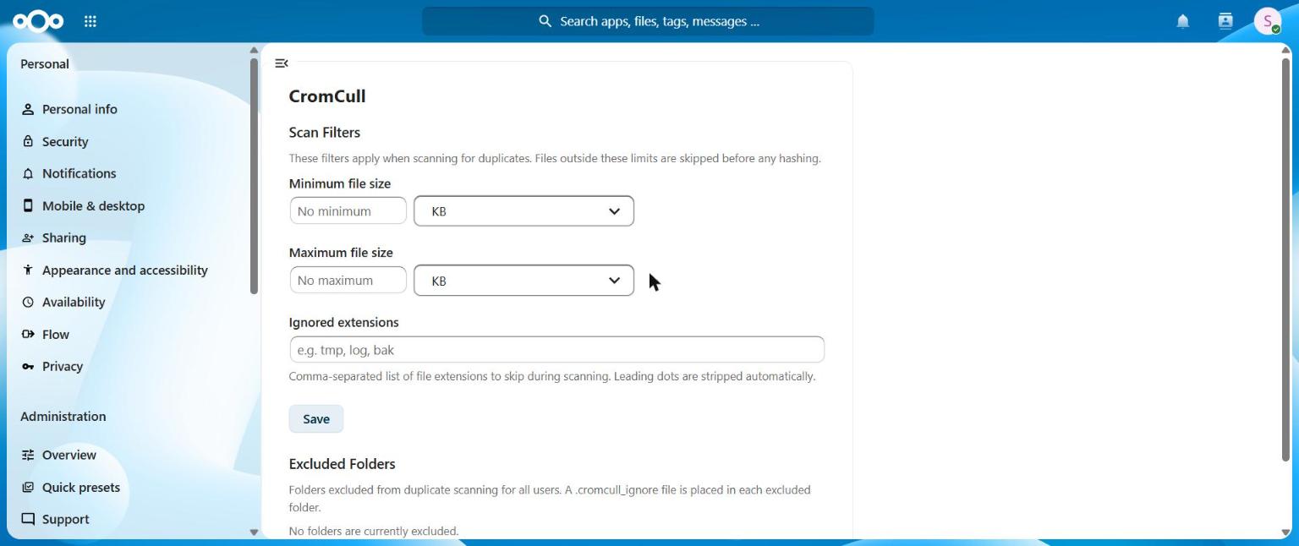Click the Nextcloud logo
Image resolution: width=1299 pixels, height=546 pixels.
pyautogui.click(x=38, y=21)
